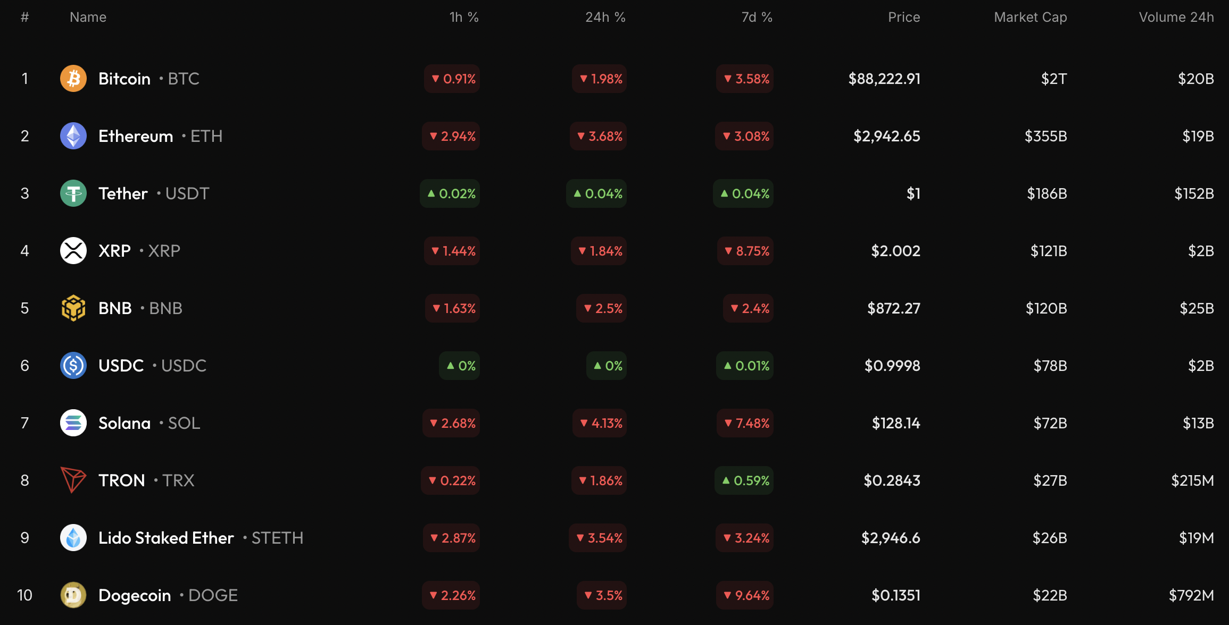Click Solana's price $128.14
Viewport: 1229px width, 625px height.
(x=895, y=423)
